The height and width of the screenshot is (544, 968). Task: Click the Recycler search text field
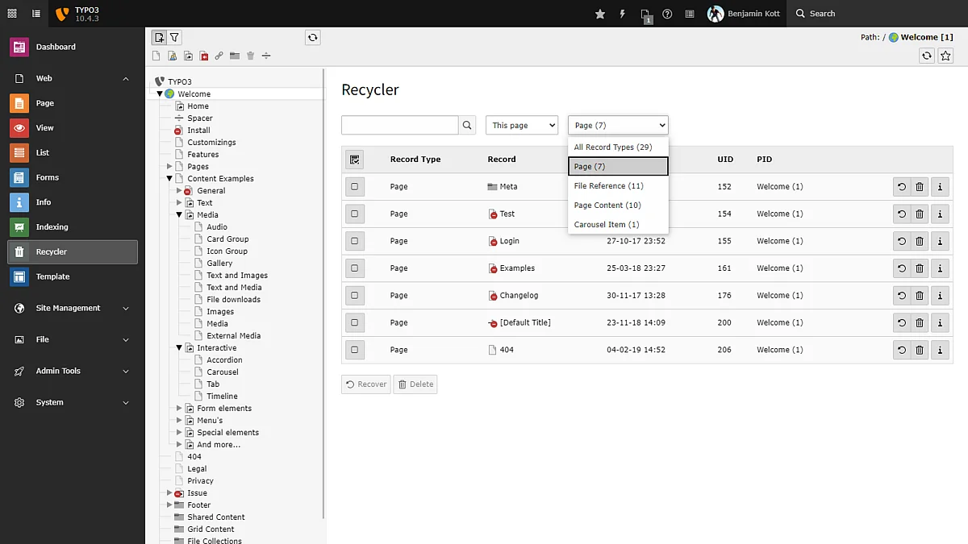(x=399, y=126)
